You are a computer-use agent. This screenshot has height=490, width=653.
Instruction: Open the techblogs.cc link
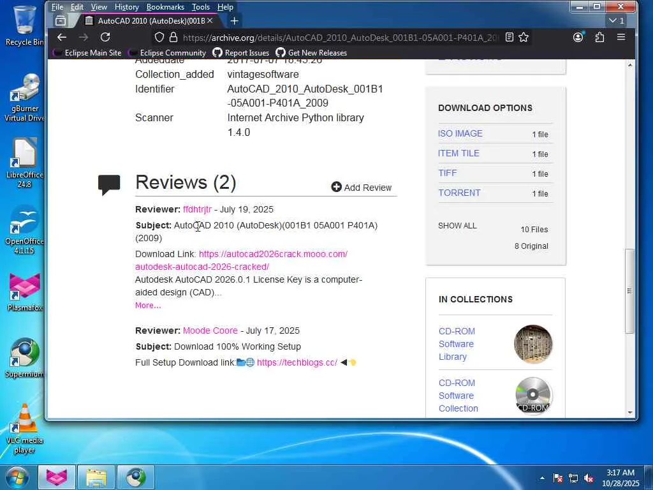tap(297, 362)
